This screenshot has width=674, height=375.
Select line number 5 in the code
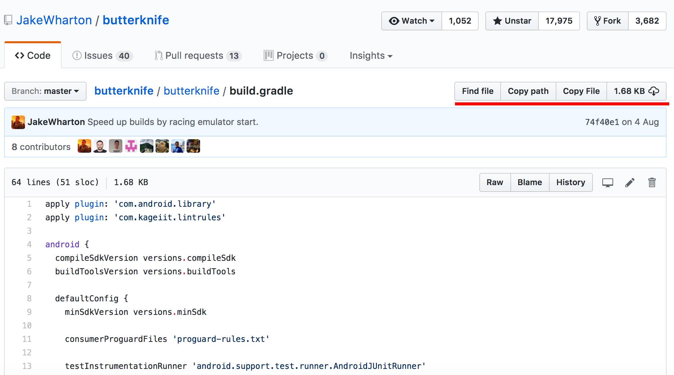pos(29,258)
